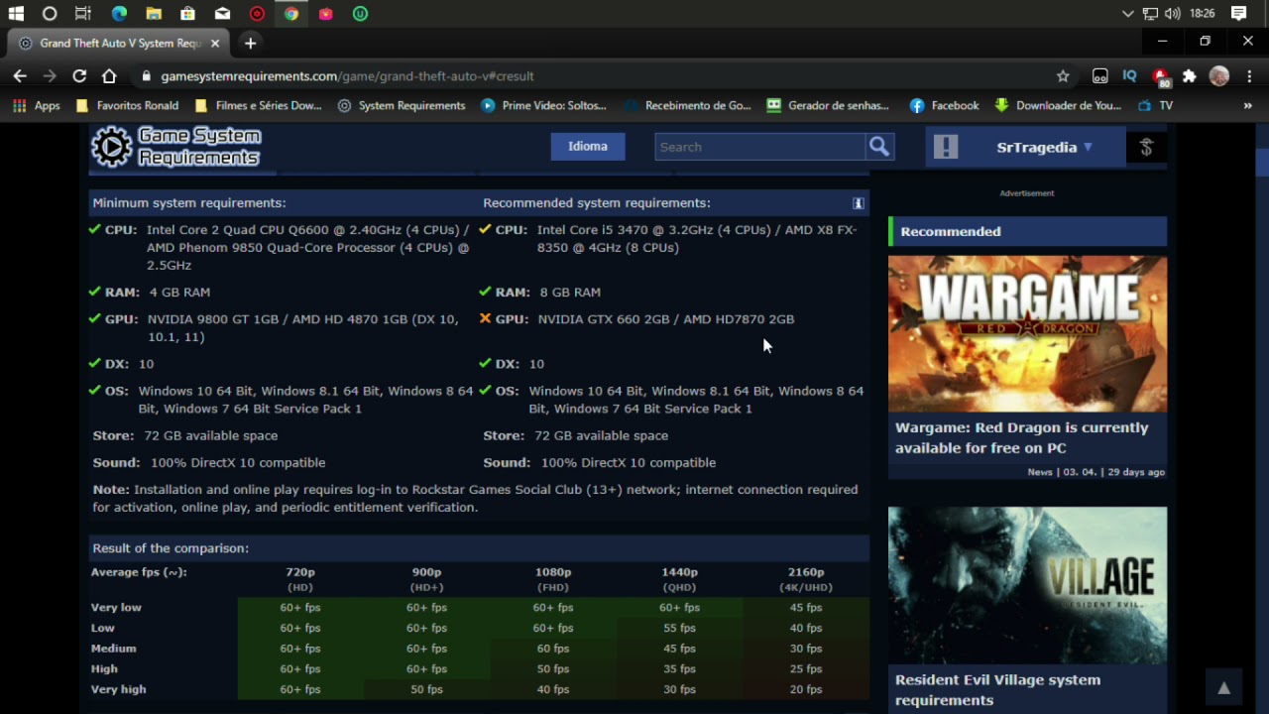1269x714 pixels.
Task: Open the IQ browser extension
Action: pyautogui.click(x=1129, y=75)
